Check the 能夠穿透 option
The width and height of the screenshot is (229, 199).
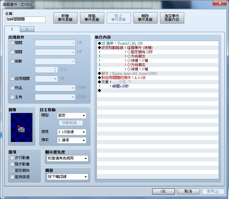coord(12,177)
